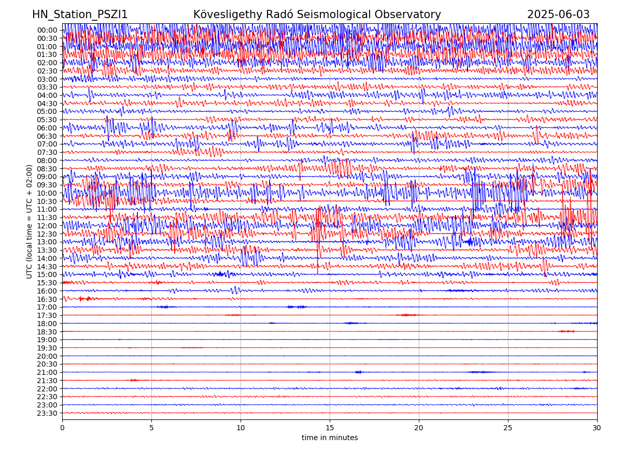Click the 20 minute x-axis tick label
This screenshot has height=466, width=622.
point(419,428)
